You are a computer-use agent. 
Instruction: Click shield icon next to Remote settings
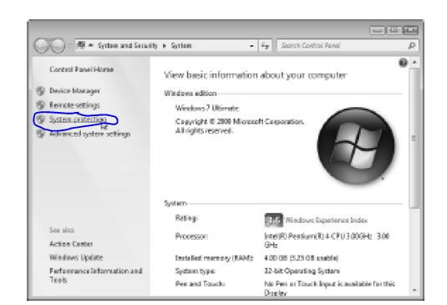pyautogui.click(x=41, y=105)
